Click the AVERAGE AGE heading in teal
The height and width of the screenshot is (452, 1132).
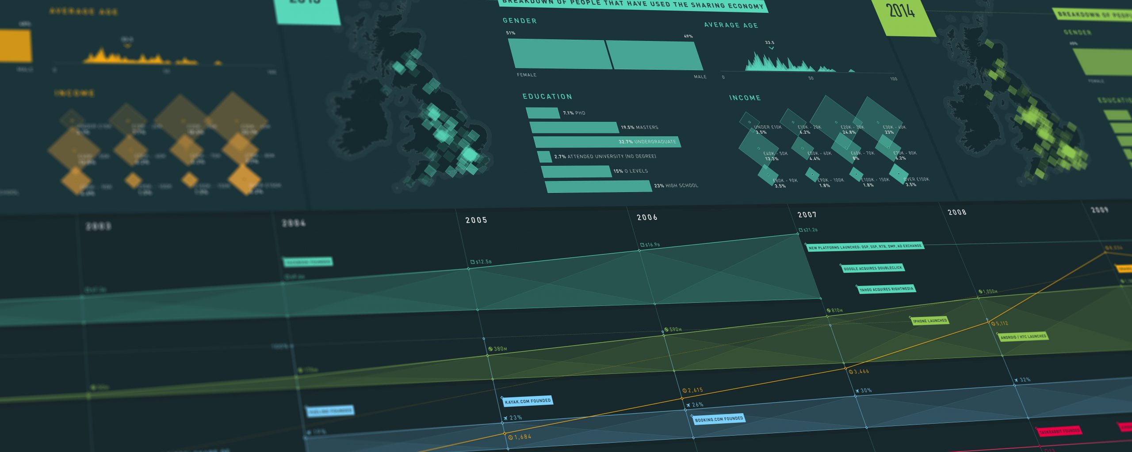point(731,25)
